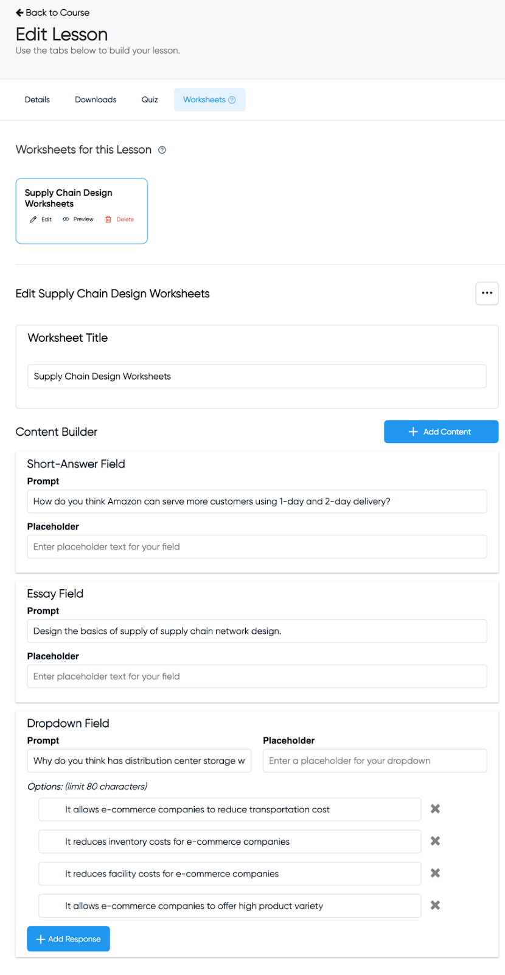The image size is (505, 975).
Task: Switch to the Details tab
Action: [37, 100]
